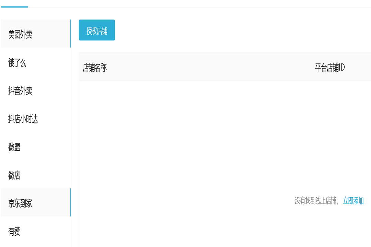Switch to the 饿了么 platform
The width and height of the screenshot is (371, 247).
tap(17, 63)
